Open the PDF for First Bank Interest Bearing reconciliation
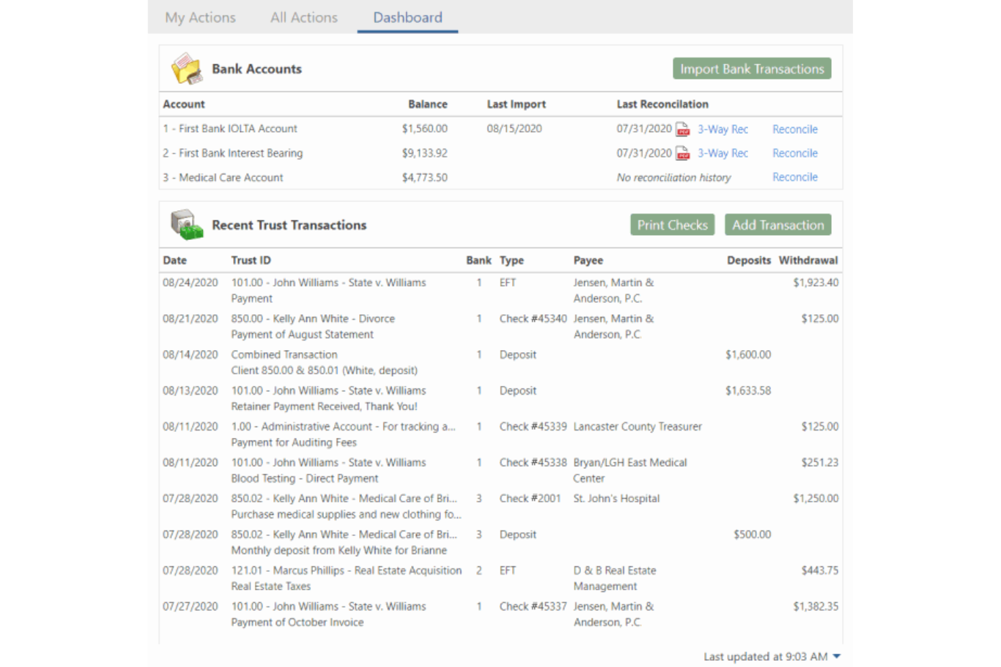 tap(682, 153)
